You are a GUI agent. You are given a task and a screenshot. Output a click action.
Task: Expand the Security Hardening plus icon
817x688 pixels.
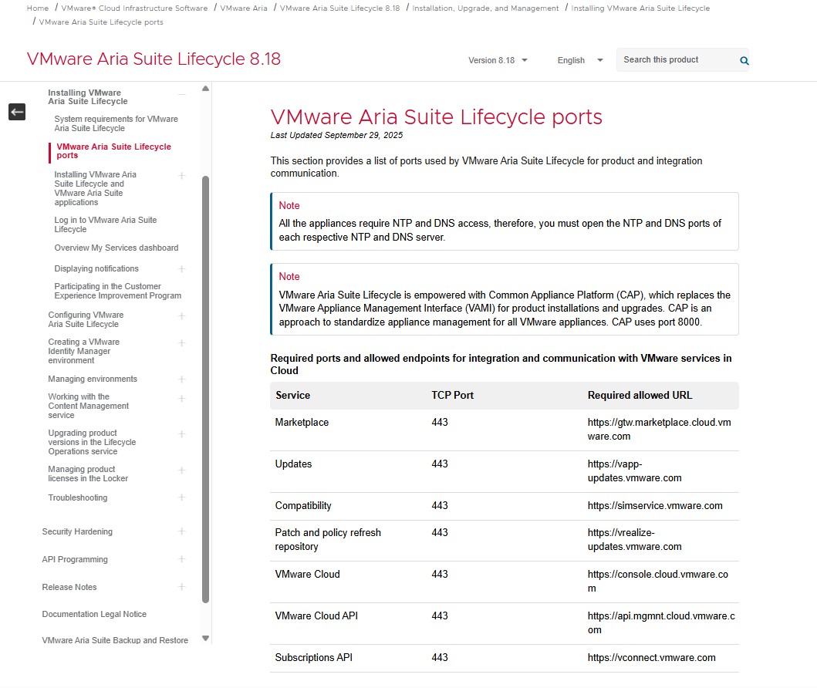point(182,531)
